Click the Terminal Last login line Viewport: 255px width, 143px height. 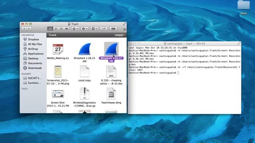[158, 48]
